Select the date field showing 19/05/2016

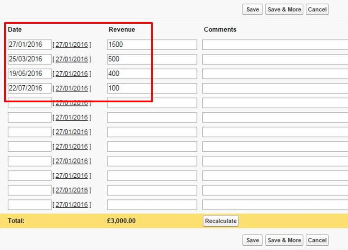(29, 74)
